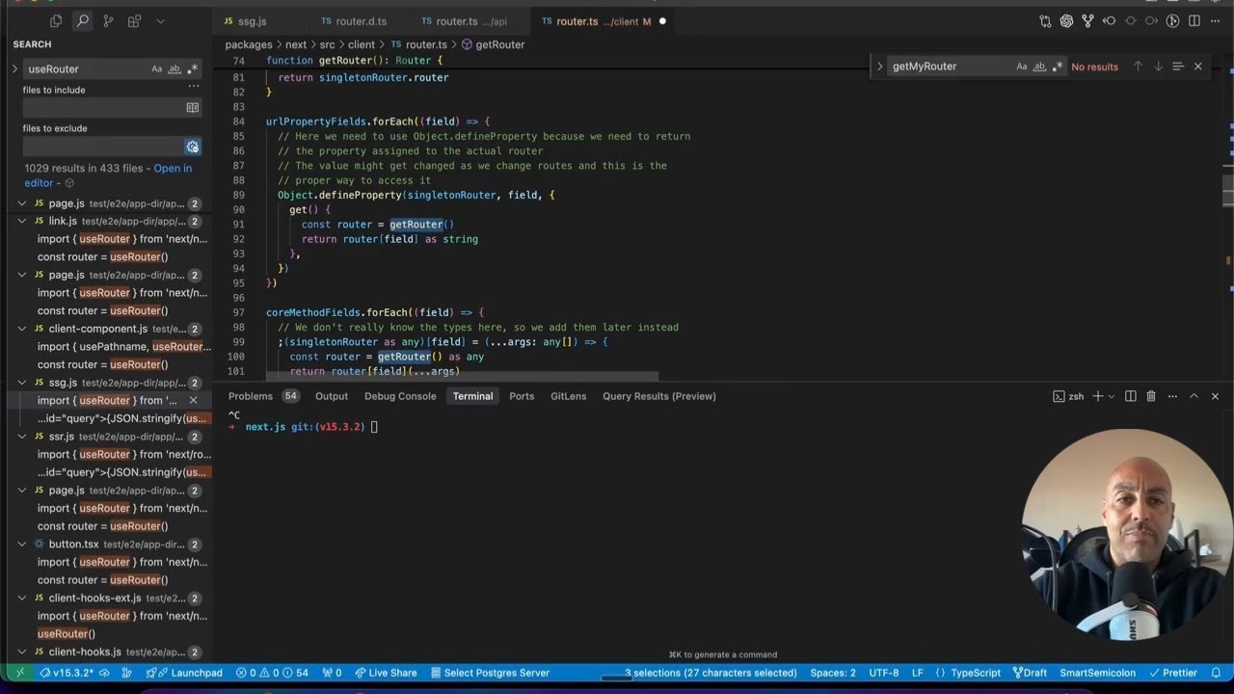
Task: Toggle Match Whole Word in sidebar search
Action: (x=174, y=68)
